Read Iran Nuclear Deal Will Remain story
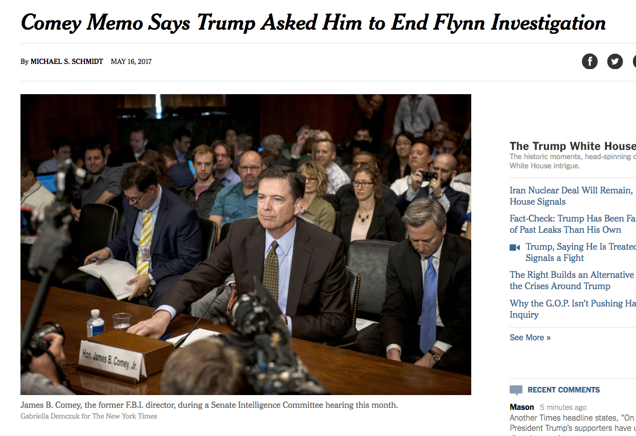The width and height of the screenshot is (636, 436). tap(573, 196)
